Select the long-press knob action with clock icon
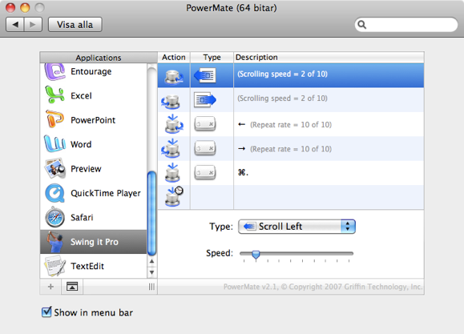 point(174,196)
